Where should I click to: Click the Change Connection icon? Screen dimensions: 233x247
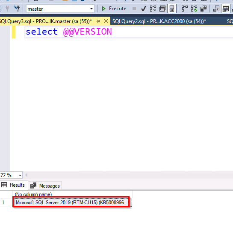(x=17, y=9)
